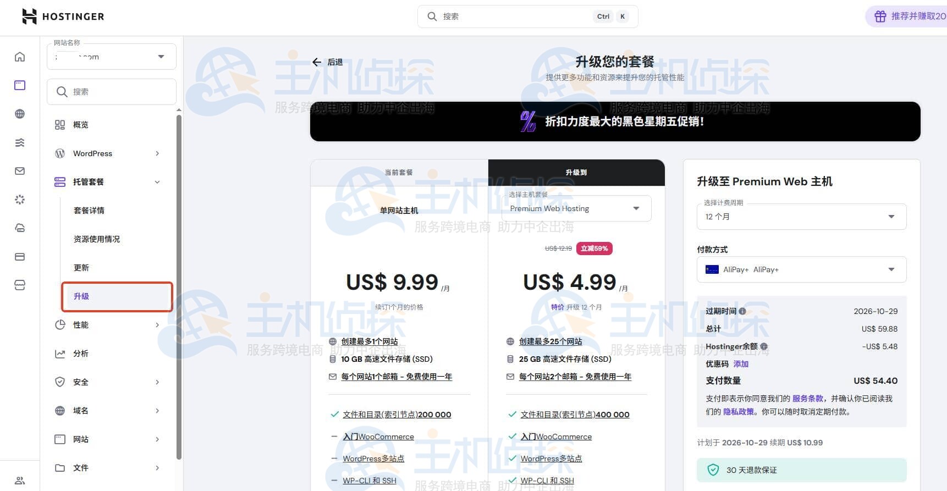Open the cloud server icon in left rail
Image resolution: width=947 pixels, height=491 pixels.
tap(20, 228)
